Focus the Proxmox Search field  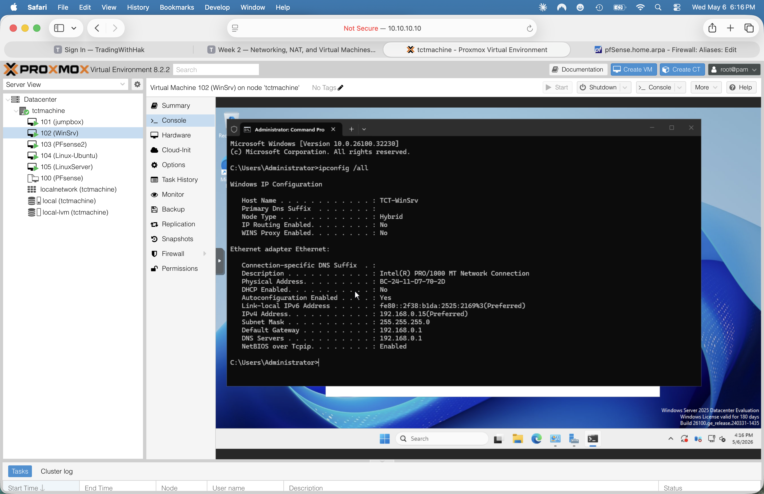(216, 70)
